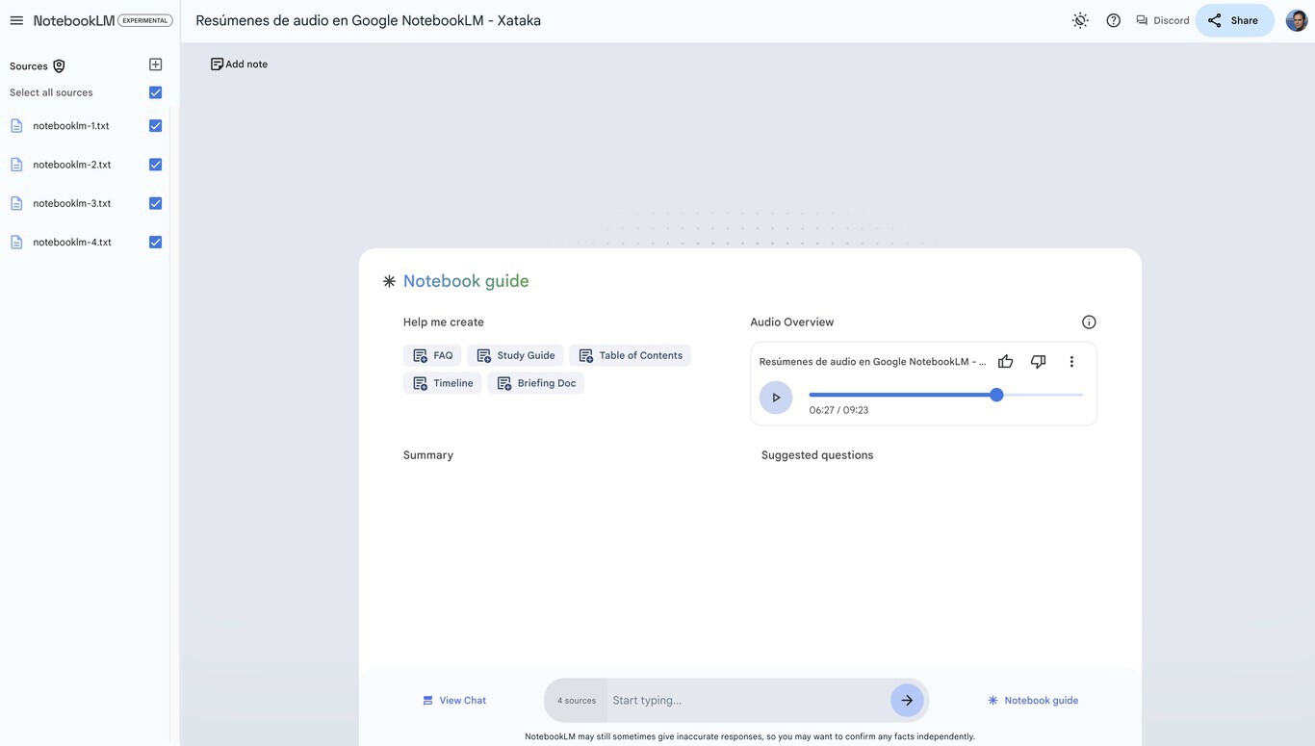Open the notebooklm-4.txt source
Screen dimensions: 1315x746
[72, 243]
